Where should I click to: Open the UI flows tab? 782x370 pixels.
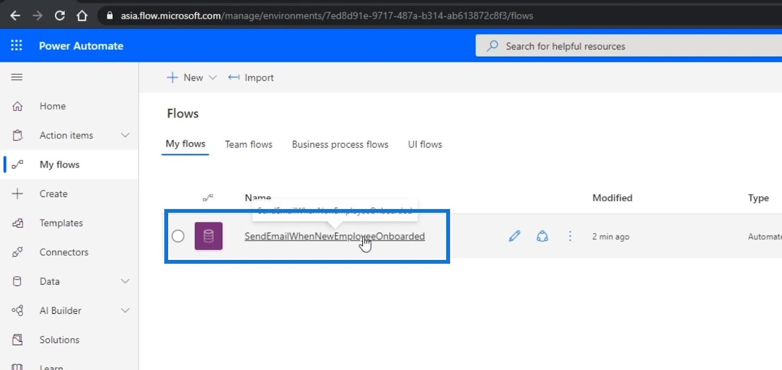pyautogui.click(x=425, y=145)
